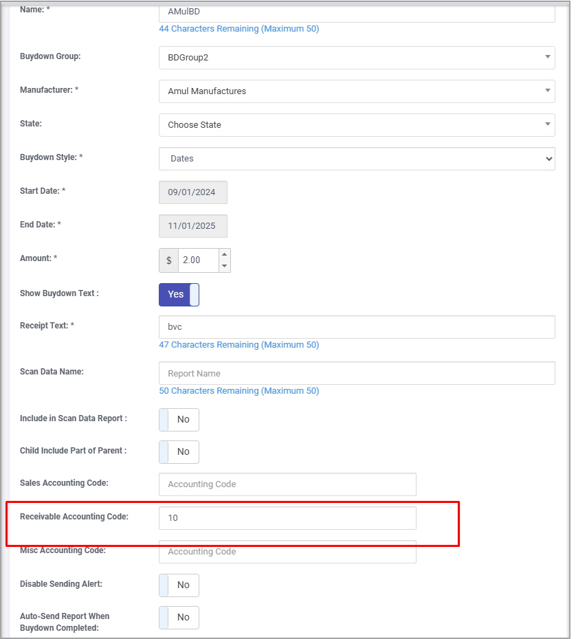
Task: Click the Scan Data Name field
Action: [x=357, y=373]
